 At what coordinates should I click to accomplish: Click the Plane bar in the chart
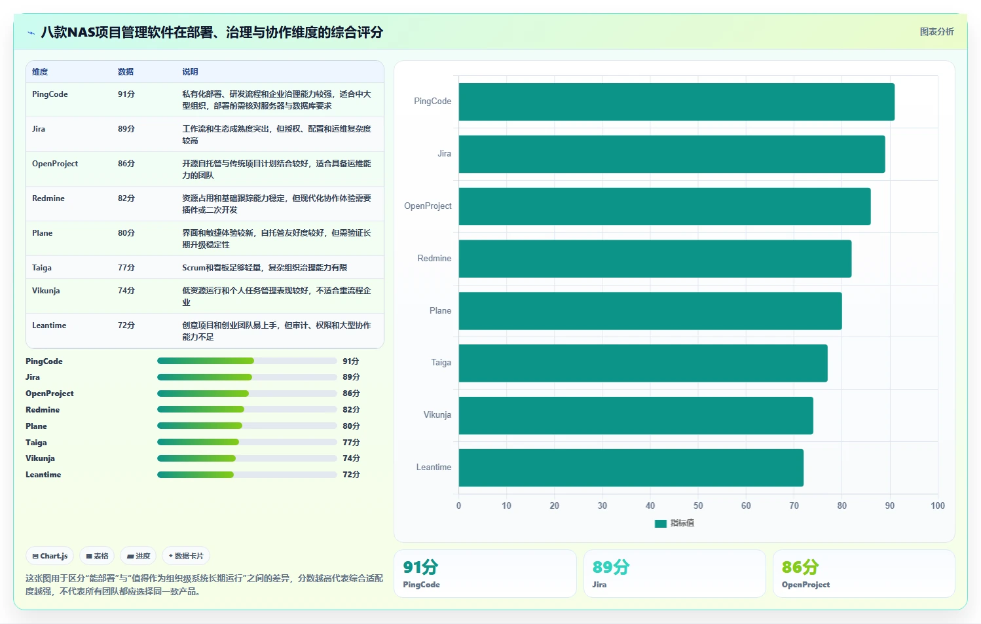pyautogui.click(x=650, y=311)
